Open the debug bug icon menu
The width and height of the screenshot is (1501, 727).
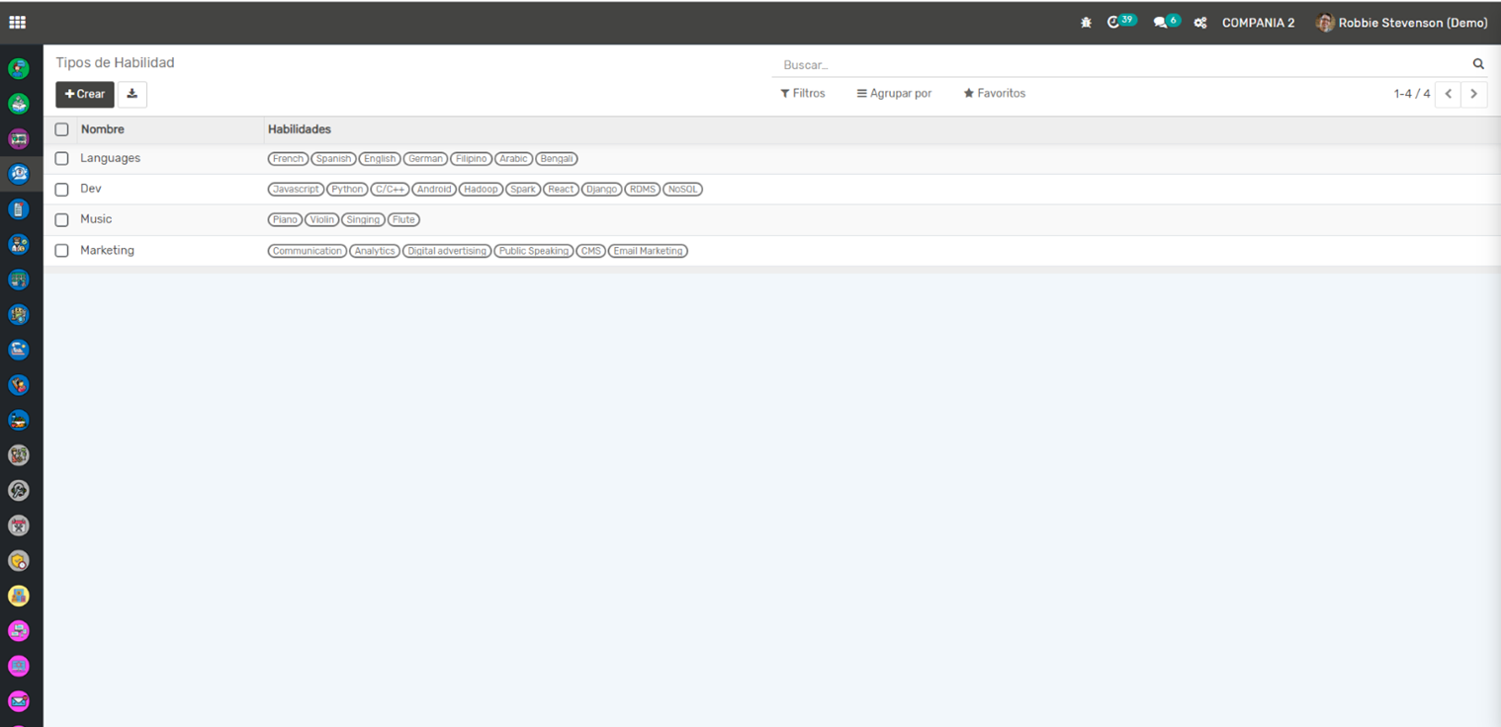point(1086,23)
